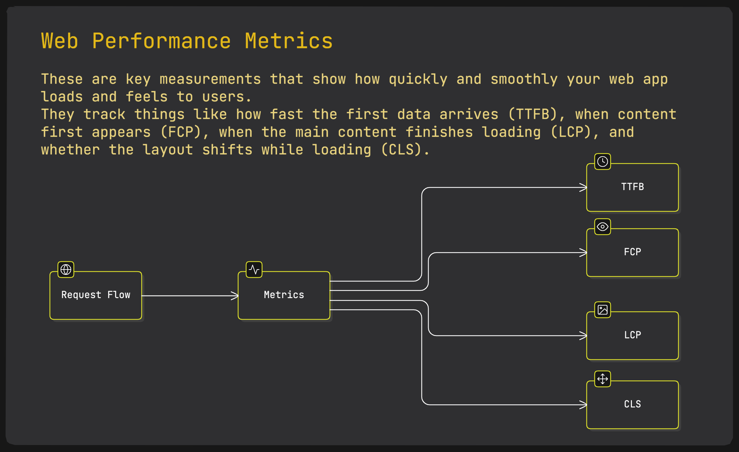
Task: Click the eye icon above FCP
Action: point(602,227)
